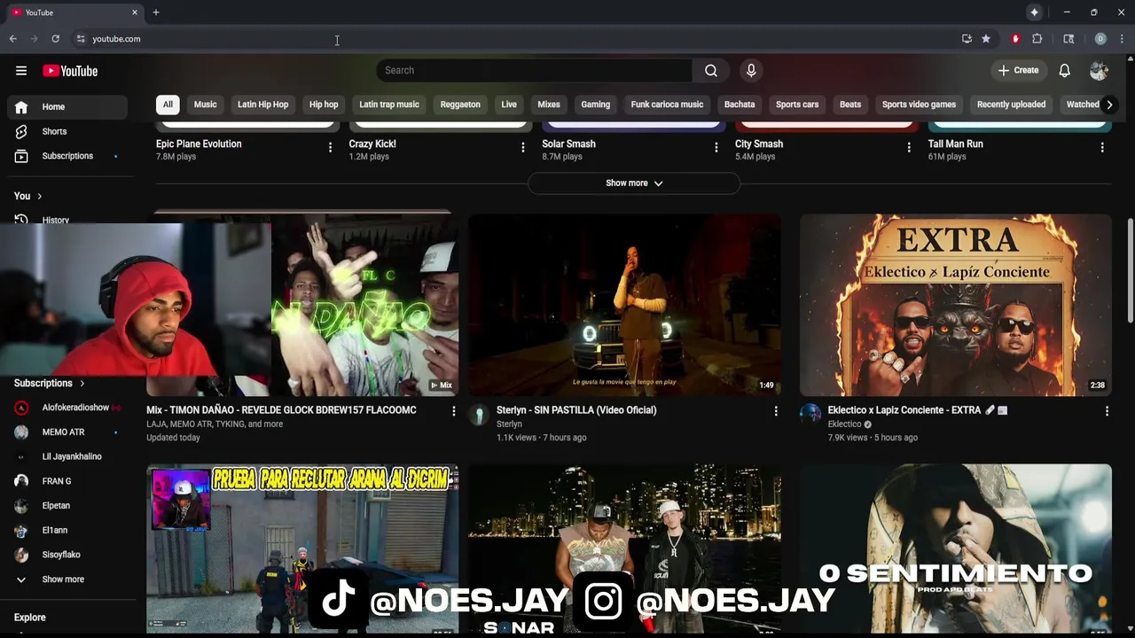Select the Sports cars chip
This screenshot has width=1135, height=638.
(797, 105)
